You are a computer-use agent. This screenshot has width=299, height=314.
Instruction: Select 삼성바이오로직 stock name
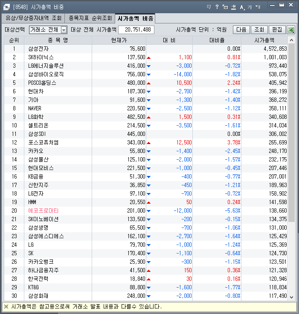[46, 74]
